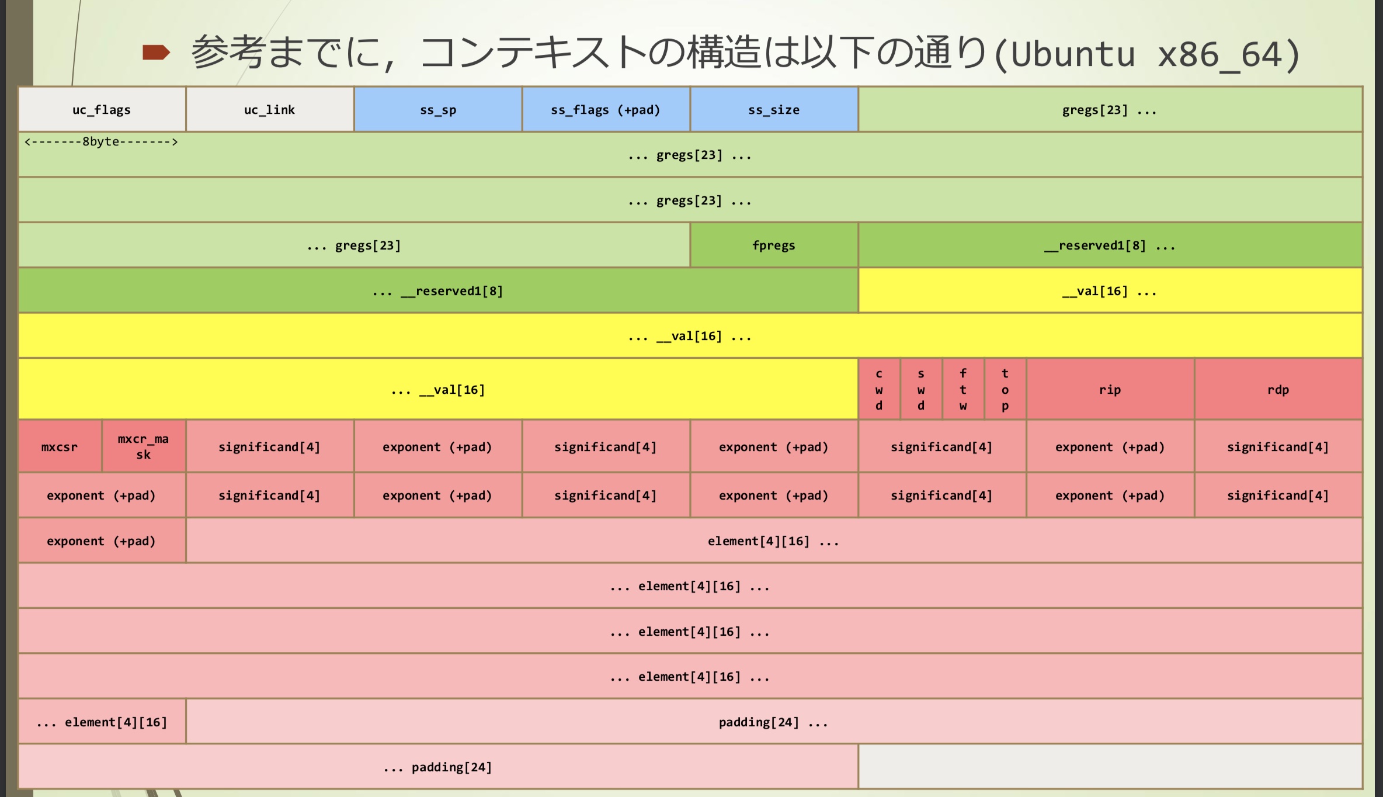Image resolution: width=1383 pixels, height=797 pixels.
Task: Click the swd vertical cell
Action: click(921, 390)
